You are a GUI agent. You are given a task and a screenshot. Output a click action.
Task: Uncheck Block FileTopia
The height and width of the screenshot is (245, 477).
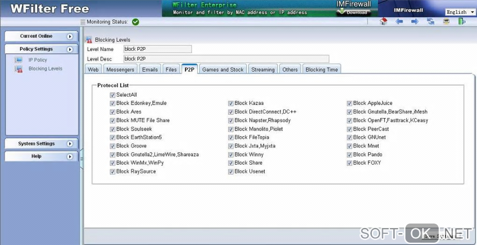tap(231, 138)
